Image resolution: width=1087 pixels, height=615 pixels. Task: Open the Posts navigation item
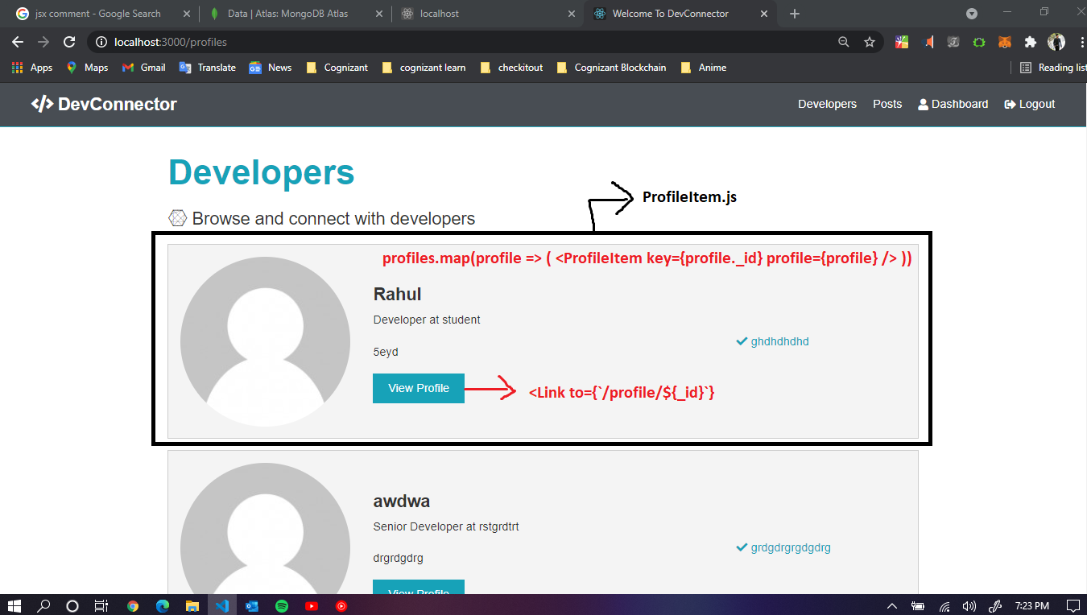pyautogui.click(x=887, y=104)
